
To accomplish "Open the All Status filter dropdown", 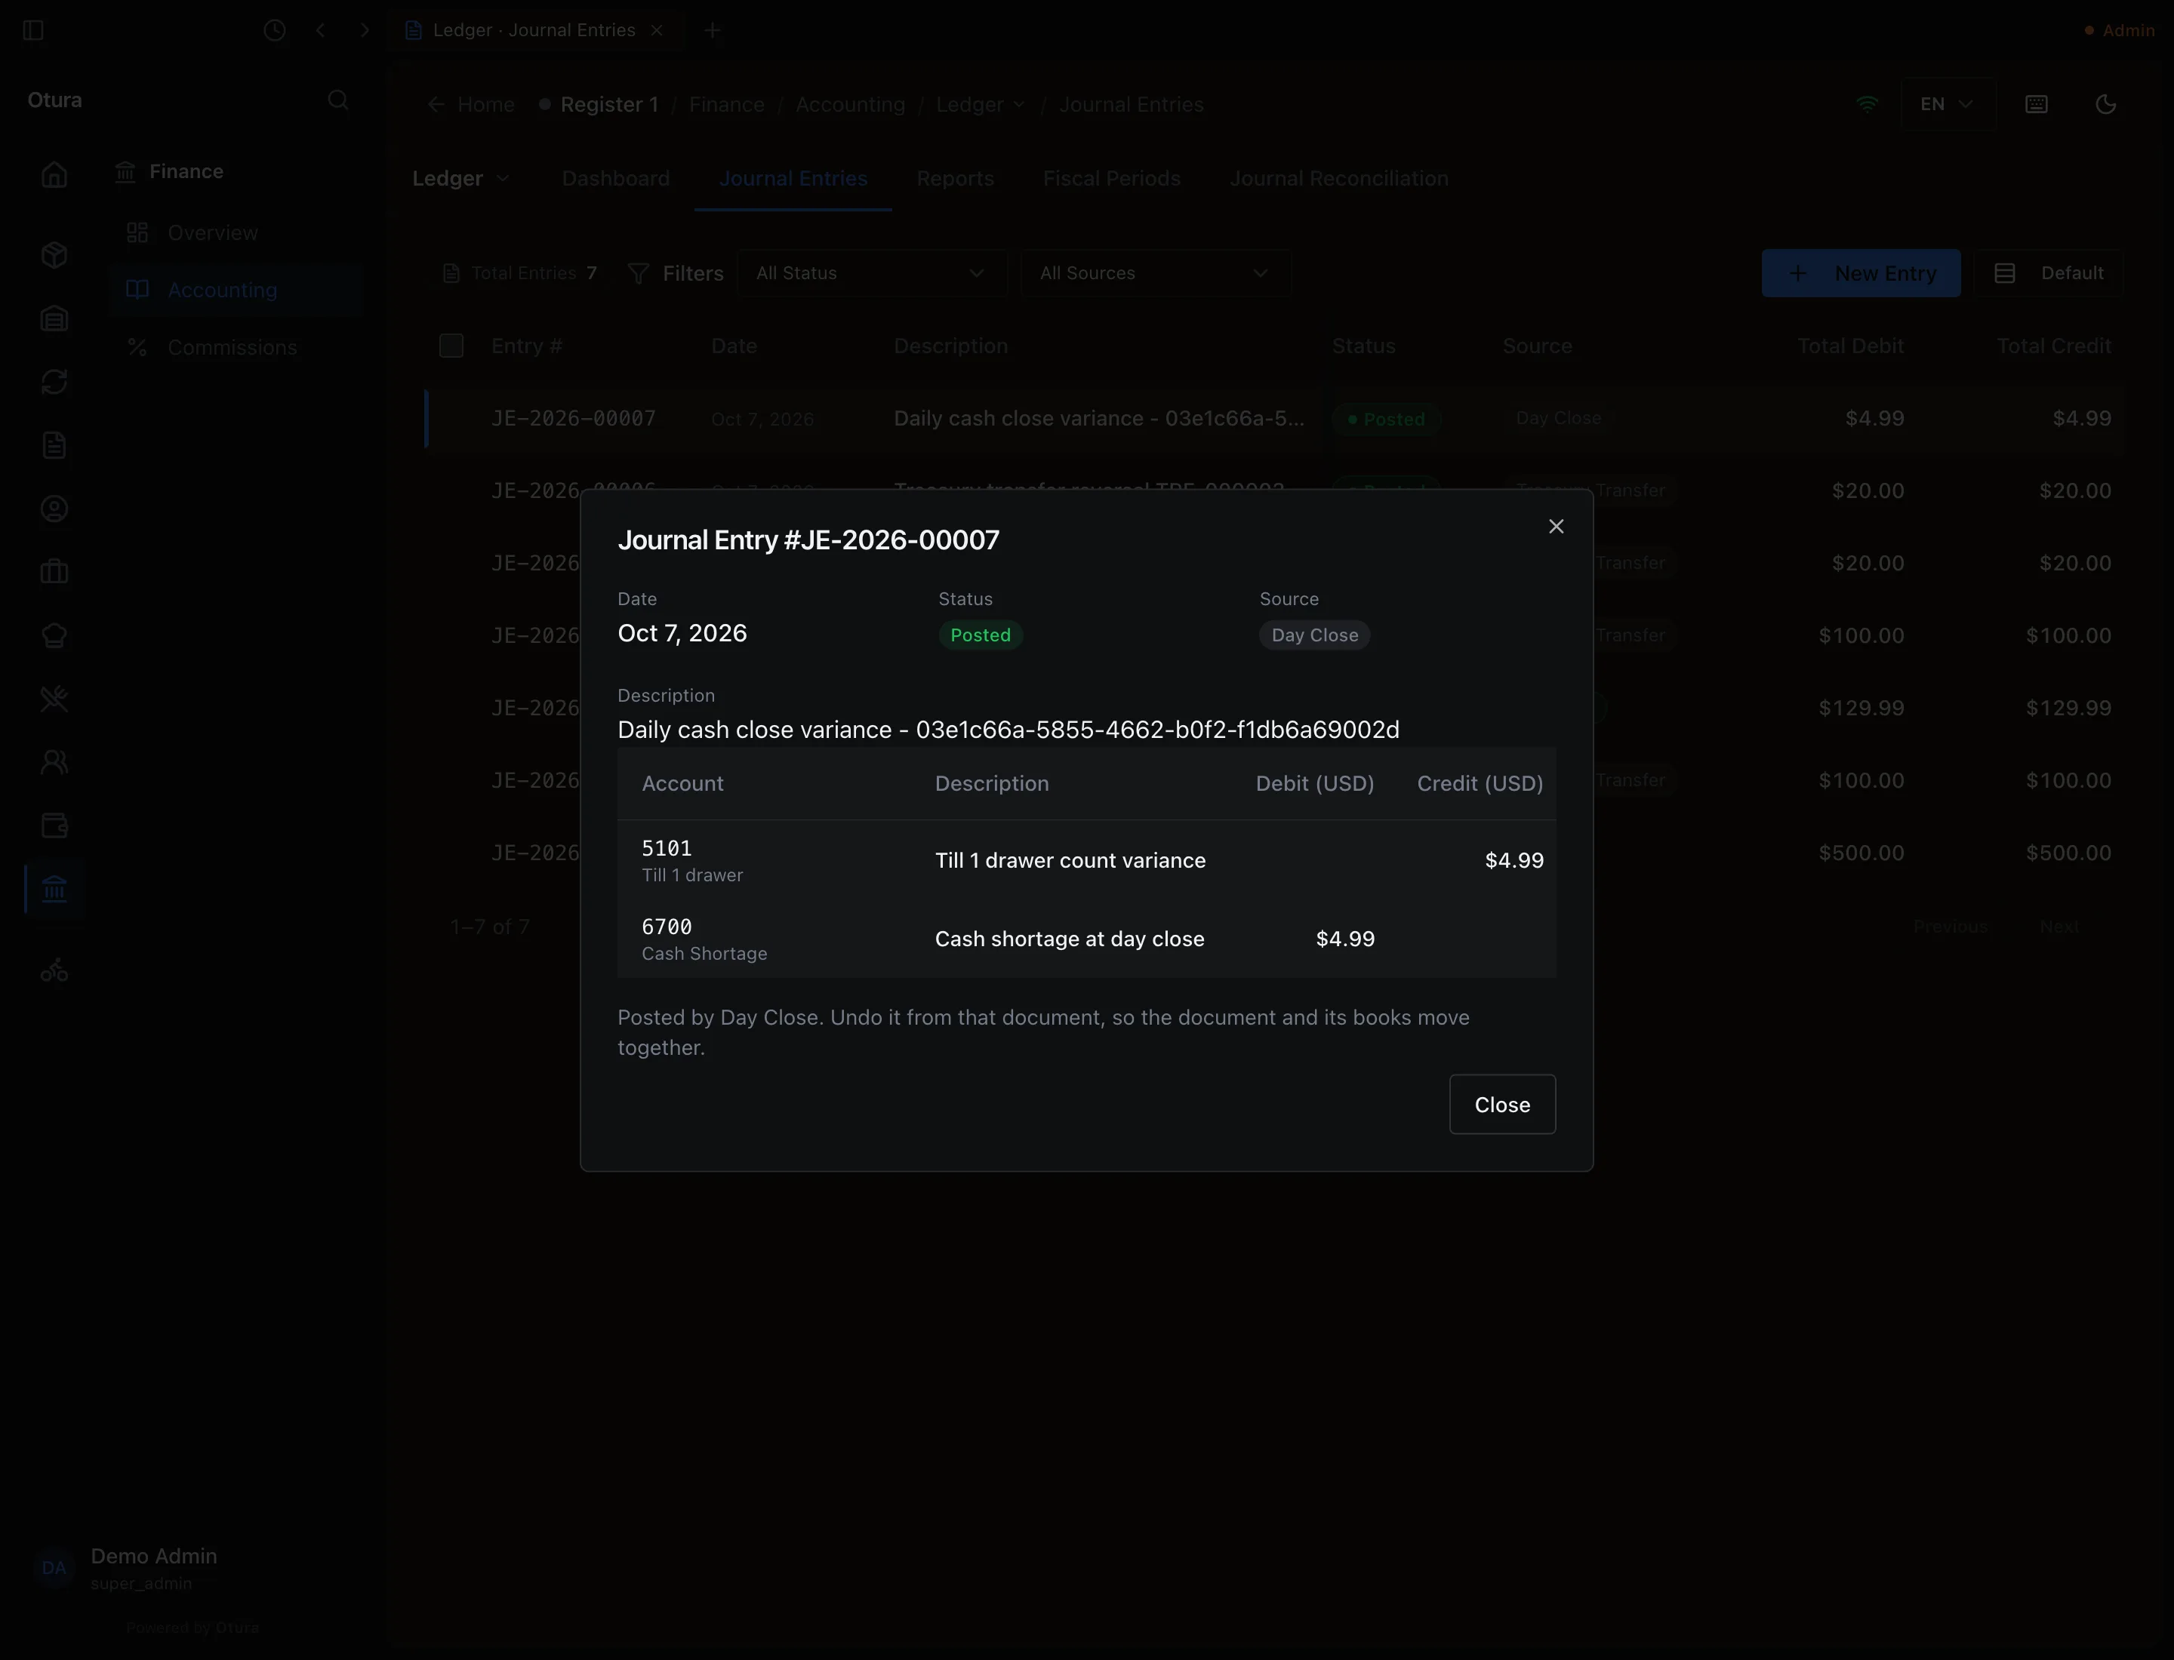I will click(872, 274).
